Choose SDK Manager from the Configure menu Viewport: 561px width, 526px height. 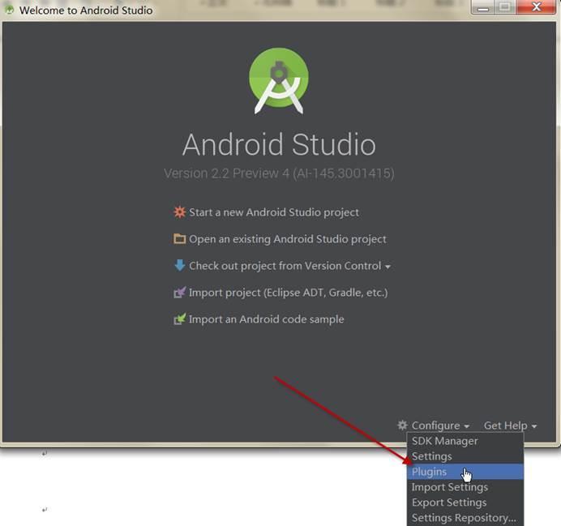point(465,441)
